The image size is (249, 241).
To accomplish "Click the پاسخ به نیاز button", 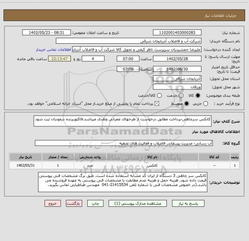I will pyautogui.click(x=188, y=203).
